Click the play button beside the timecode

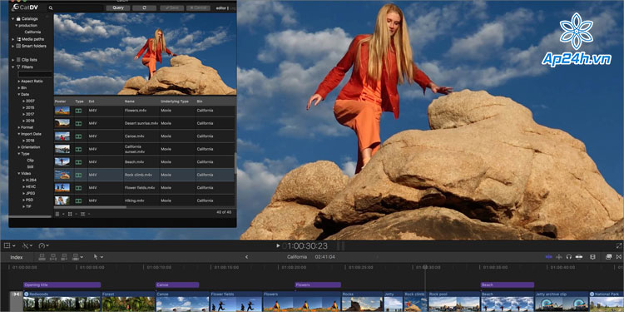[278, 246]
